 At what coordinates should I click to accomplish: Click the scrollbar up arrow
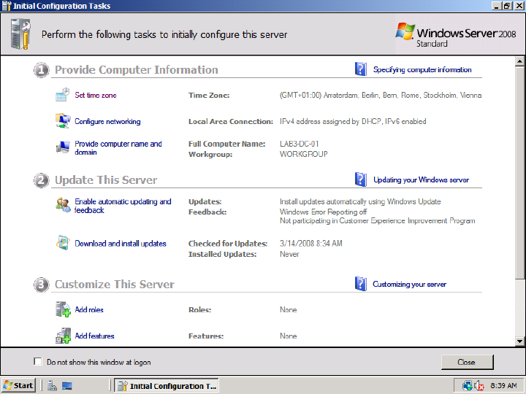tap(519, 61)
